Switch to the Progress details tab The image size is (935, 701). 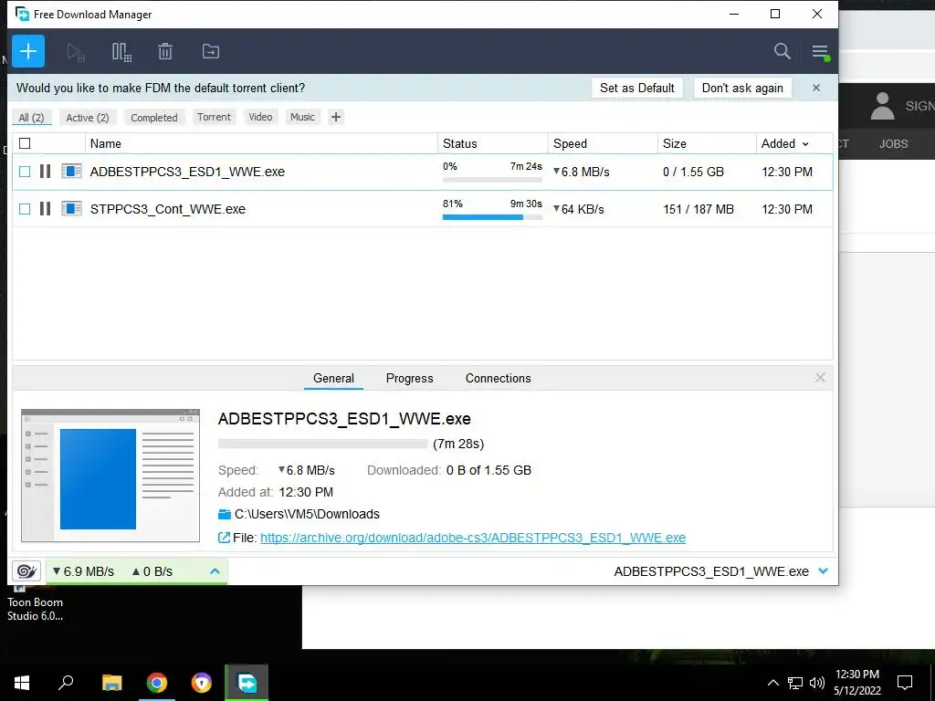[x=410, y=378]
